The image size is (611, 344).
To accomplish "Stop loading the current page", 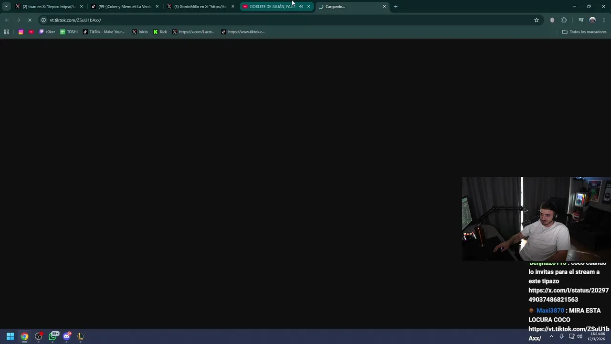I will [x=30, y=20].
